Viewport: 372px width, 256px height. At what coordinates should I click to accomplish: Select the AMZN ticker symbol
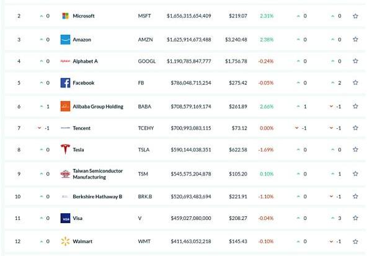[146, 40]
